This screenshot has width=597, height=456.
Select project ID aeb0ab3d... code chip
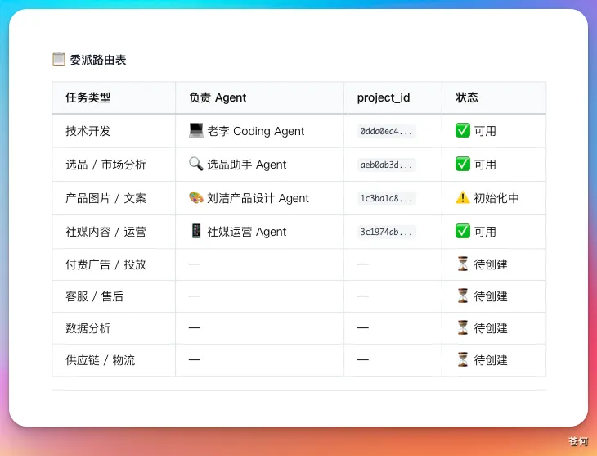click(388, 165)
